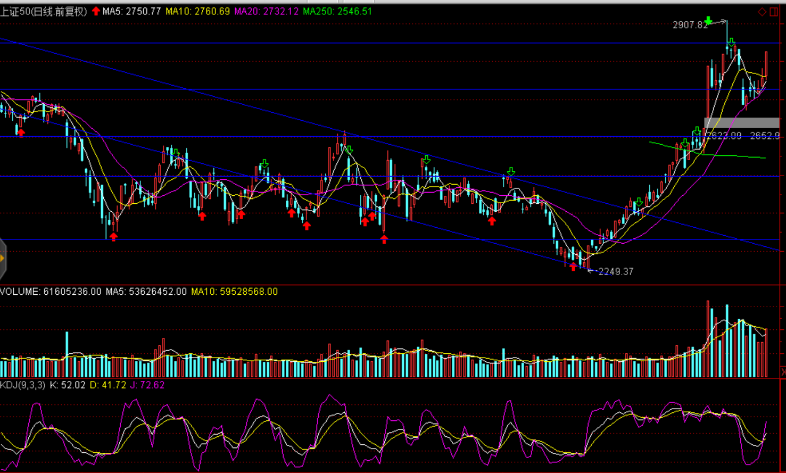Select the green MA250 moving average label
786x473 pixels.
(337, 11)
